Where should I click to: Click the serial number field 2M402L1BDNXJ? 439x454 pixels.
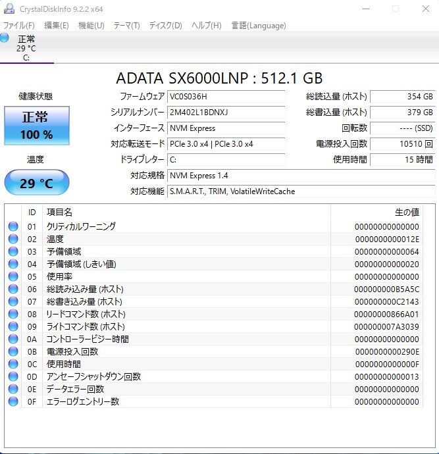(x=226, y=113)
